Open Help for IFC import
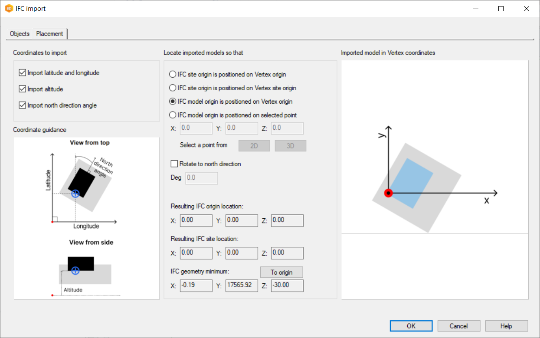540x338 pixels. (x=506, y=326)
